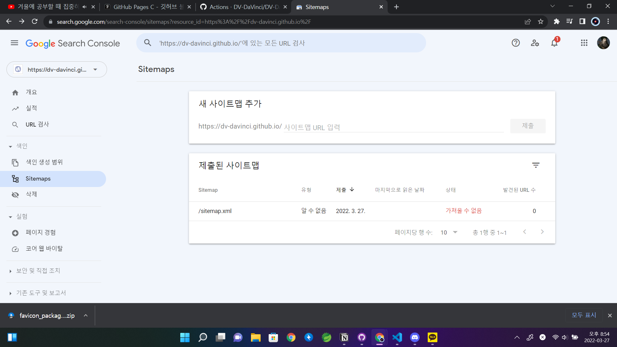The image size is (617, 347).
Task: Open the rows per page dropdown
Action: tap(448, 232)
